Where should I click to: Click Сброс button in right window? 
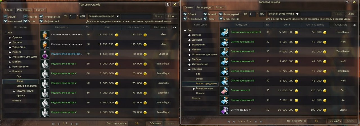[x=351, y=14]
